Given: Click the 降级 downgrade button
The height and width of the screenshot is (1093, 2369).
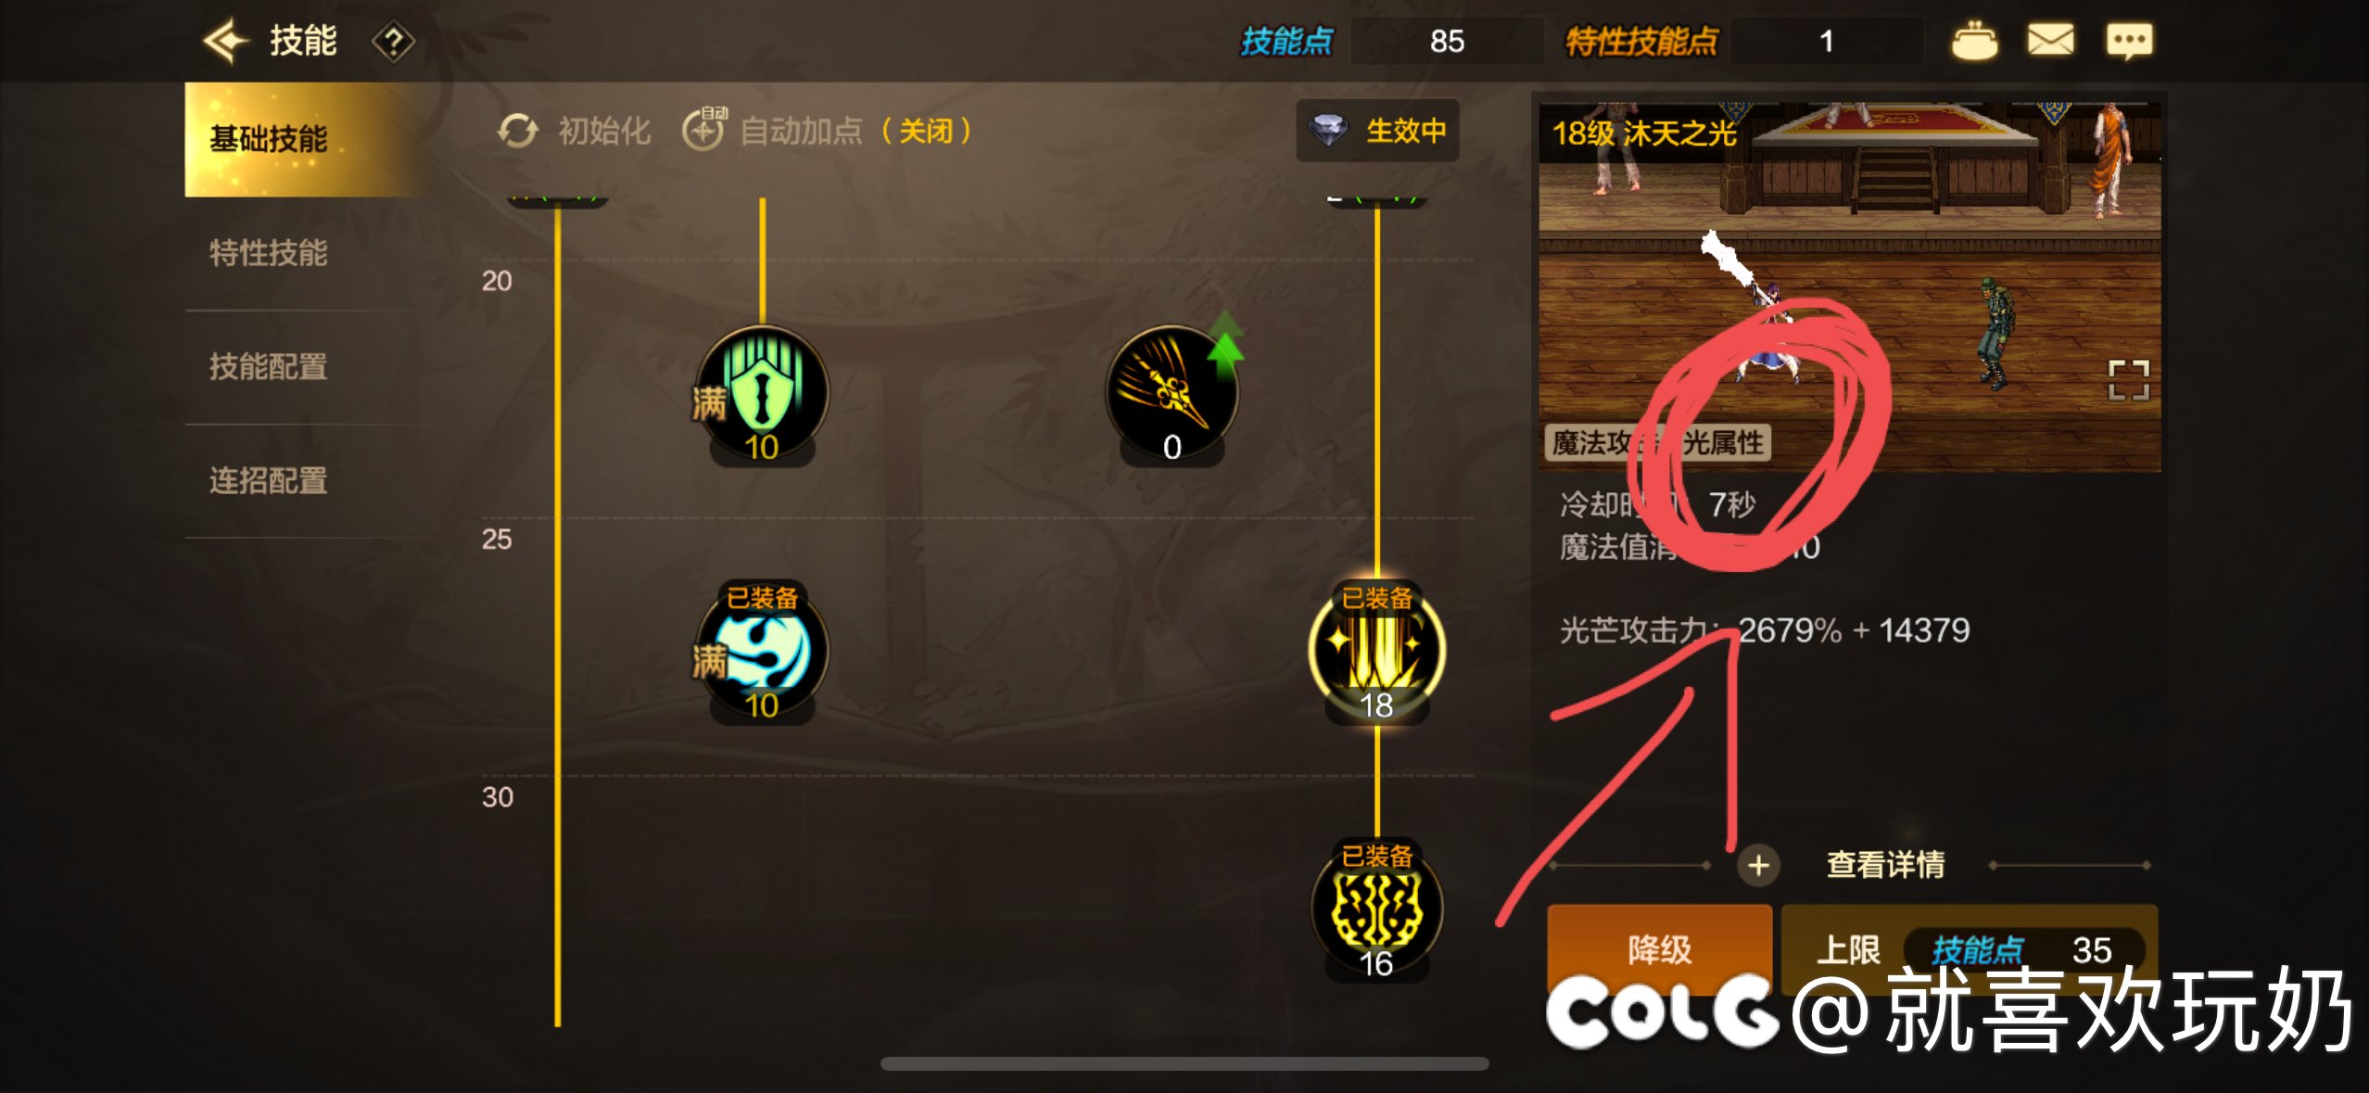Looking at the screenshot, I should [1659, 948].
